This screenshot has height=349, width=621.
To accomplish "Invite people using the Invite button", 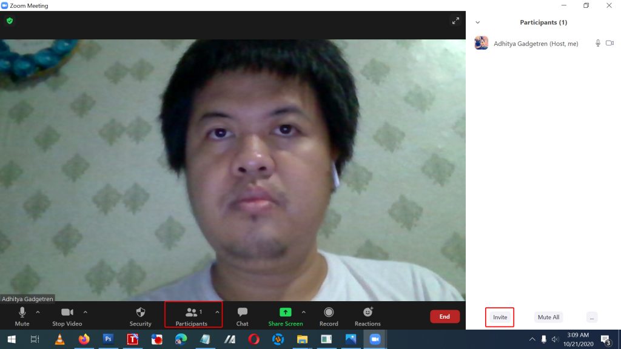I will pos(499,317).
